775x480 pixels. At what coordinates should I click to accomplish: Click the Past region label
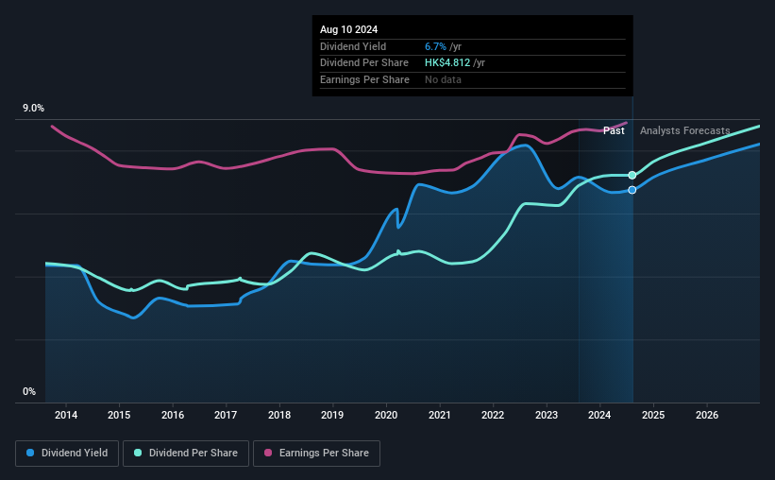point(614,130)
